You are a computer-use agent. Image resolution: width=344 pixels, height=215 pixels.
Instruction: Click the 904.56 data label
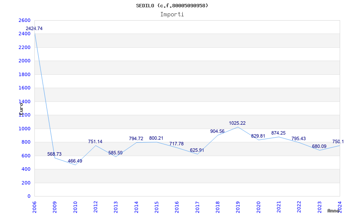pyautogui.click(x=217, y=131)
